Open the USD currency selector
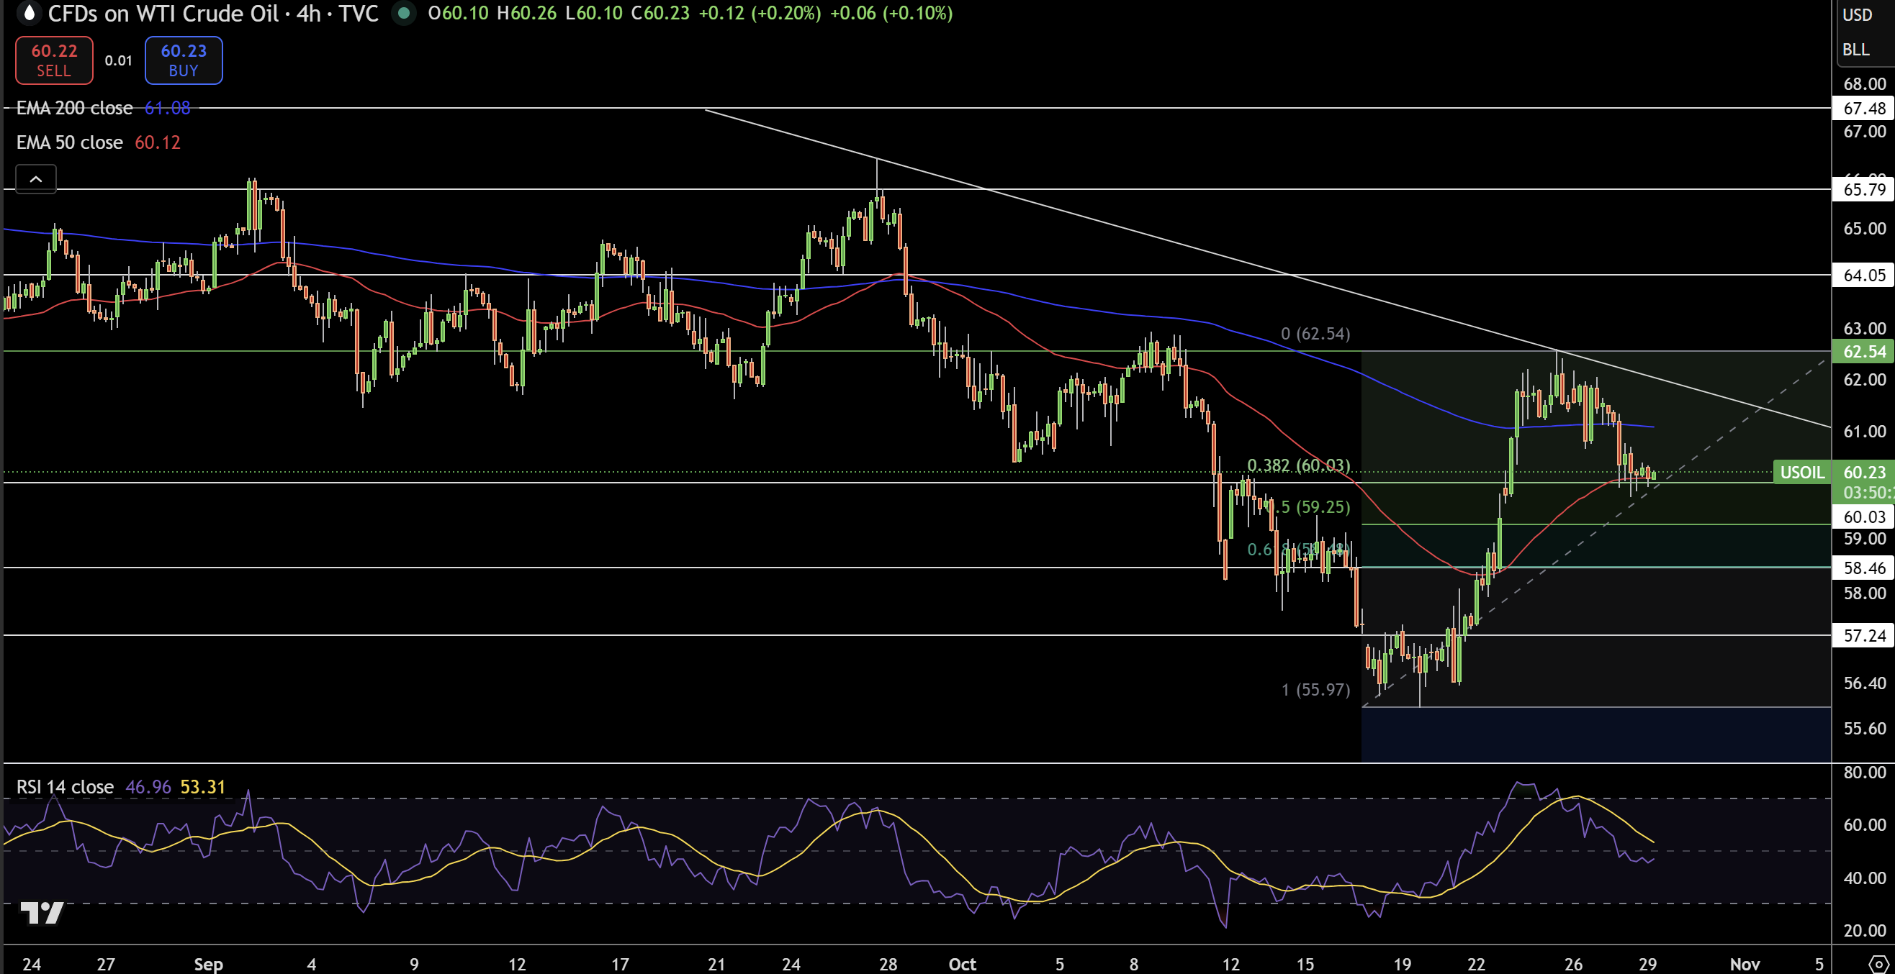 click(1858, 14)
